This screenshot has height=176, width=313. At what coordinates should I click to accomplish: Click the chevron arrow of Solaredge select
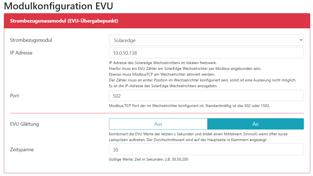click(x=301, y=40)
